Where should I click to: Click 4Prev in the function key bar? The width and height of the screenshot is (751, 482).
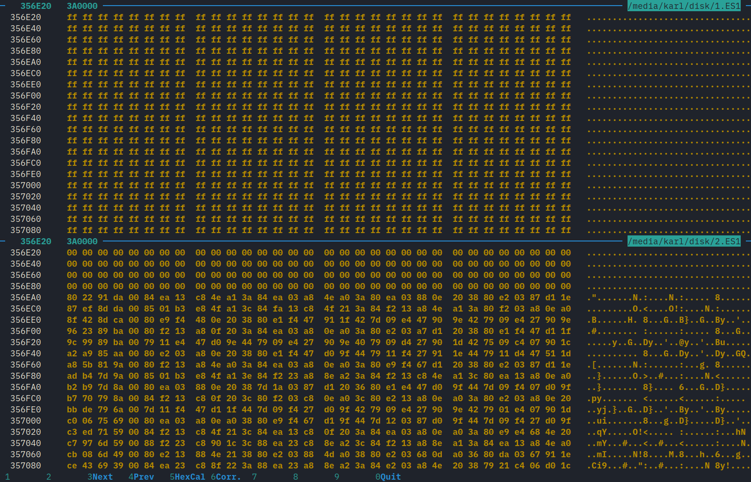pos(141,477)
